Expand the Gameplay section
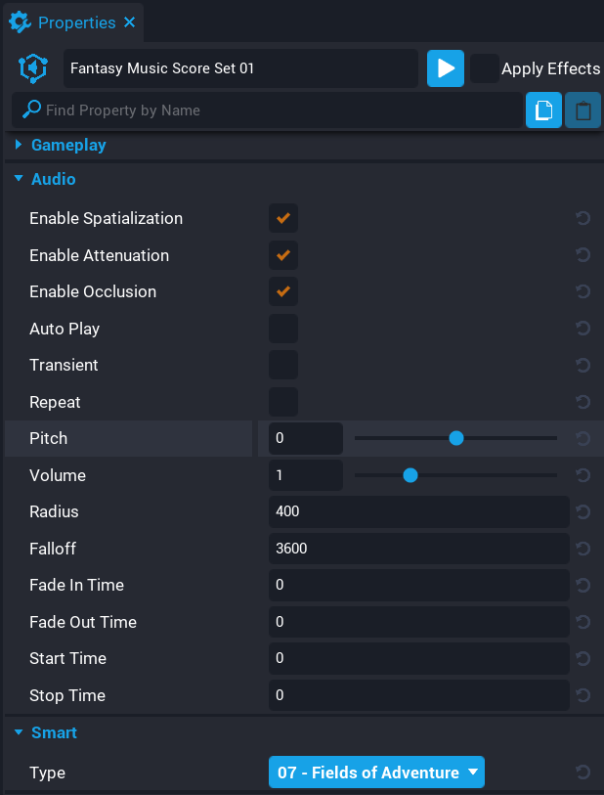This screenshot has height=795, width=604. pyautogui.click(x=18, y=145)
